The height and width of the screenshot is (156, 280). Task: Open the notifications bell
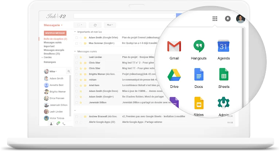(x=228, y=19)
